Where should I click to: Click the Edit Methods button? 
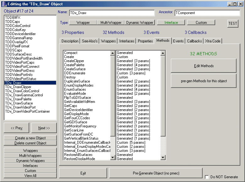tap(204, 66)
